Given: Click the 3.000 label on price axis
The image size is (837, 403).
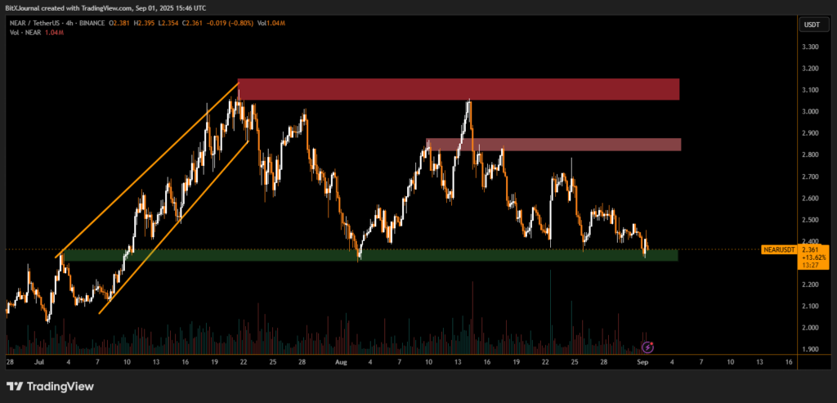Looking at the screenshot, I should tap(810, 112).
